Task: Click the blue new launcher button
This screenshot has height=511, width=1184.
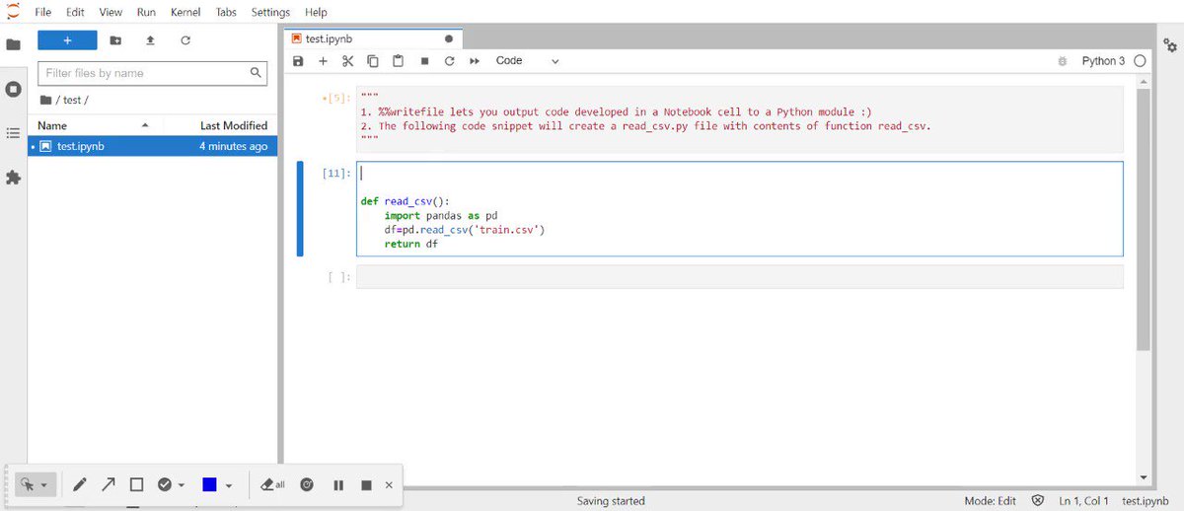Action: click(67, 40)
